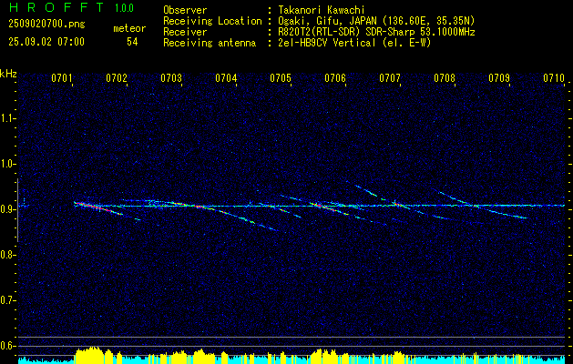The image size is (573, 364).
Task: Click the HROFFT program title
Action: (56, 7)
